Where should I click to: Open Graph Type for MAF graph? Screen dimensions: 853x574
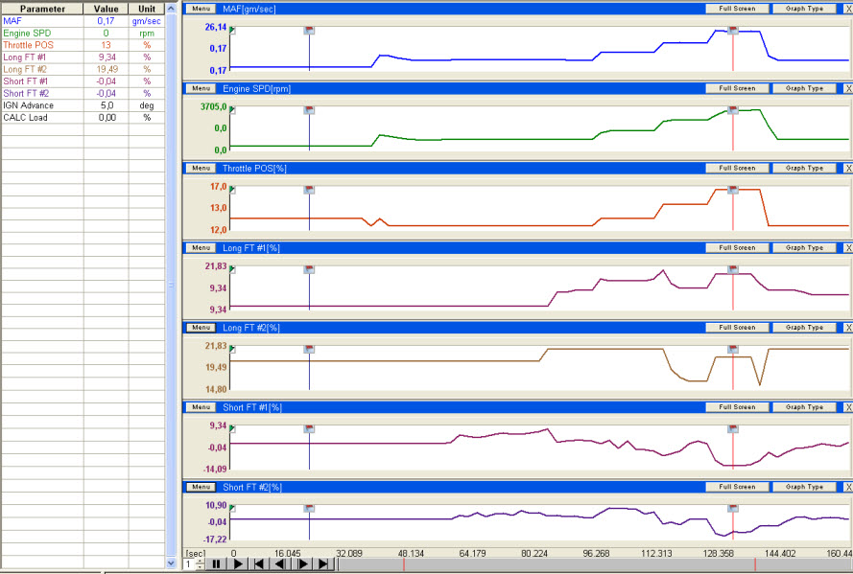[x=804, y=9]
